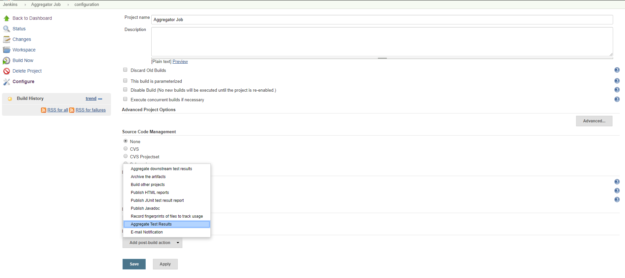This screenshot has height=278, width=625.
Task: Click the Back to Dashboard arrow icon
Action: pyautogui.click(x=7, y=18)
